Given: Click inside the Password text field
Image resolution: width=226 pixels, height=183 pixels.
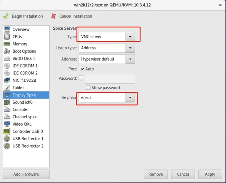Looking at the screenshot, I should pos(110,79).
